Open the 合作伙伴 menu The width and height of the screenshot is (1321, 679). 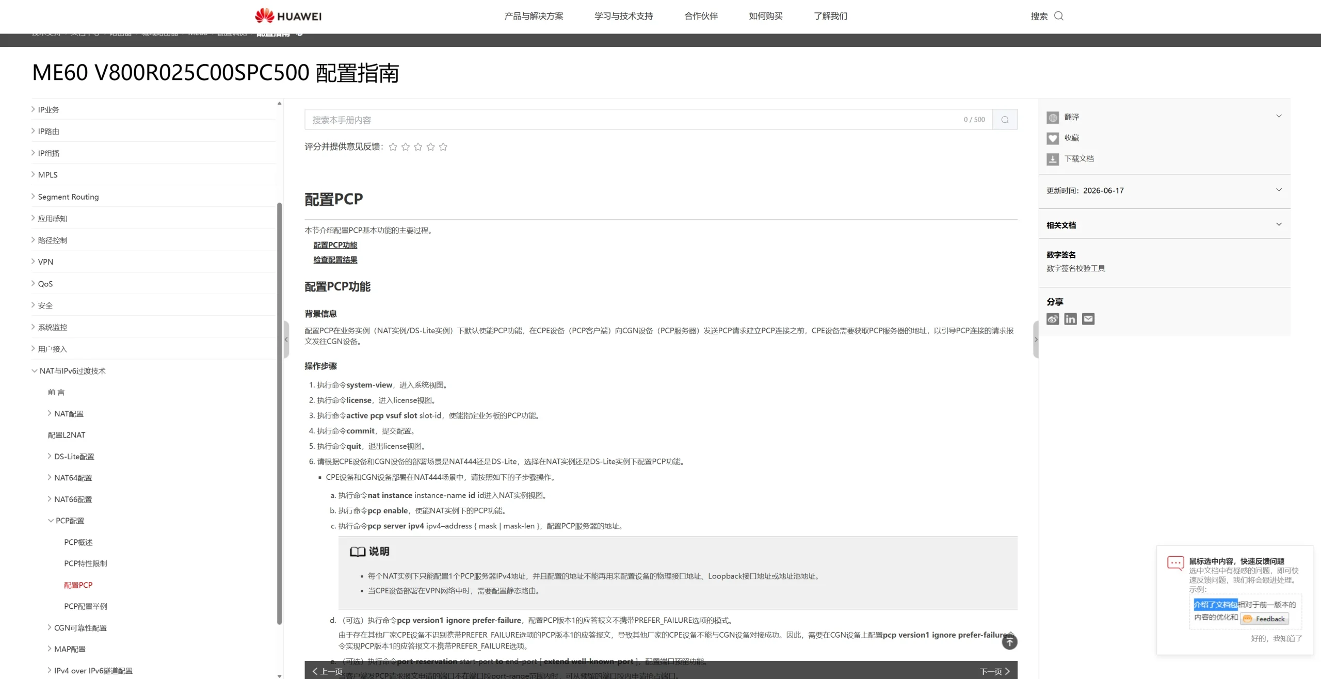701,16
